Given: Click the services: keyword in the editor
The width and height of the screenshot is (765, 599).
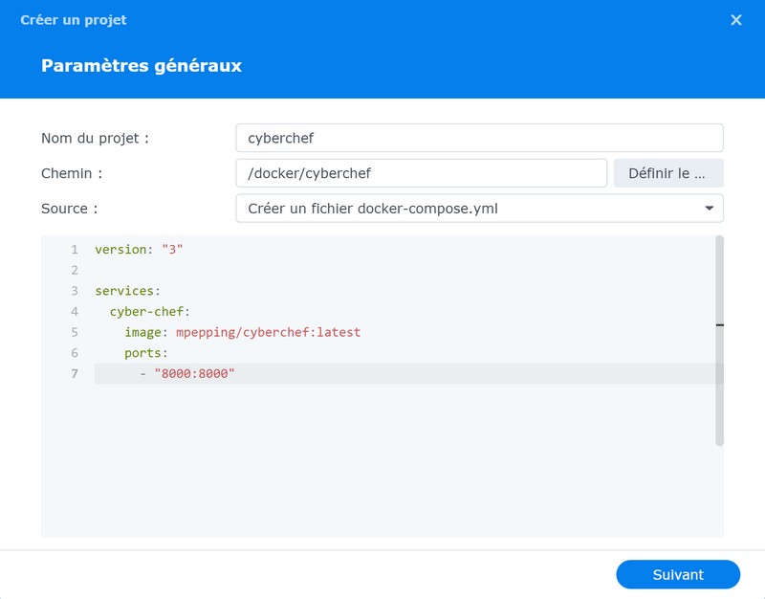Looking at the screenshot, I should [127, 291].
